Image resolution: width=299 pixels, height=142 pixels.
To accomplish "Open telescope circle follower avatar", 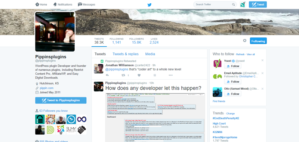I will coord(71,119).
